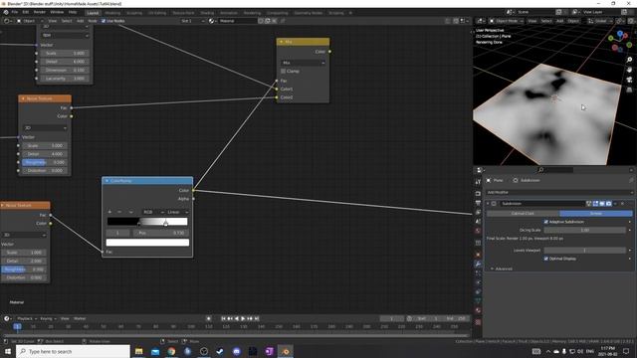The width and height of the screenshot is (637, 358).
Task: Open Steam from the taskbar
Action: pyautogui.click(x=220, y=351)
